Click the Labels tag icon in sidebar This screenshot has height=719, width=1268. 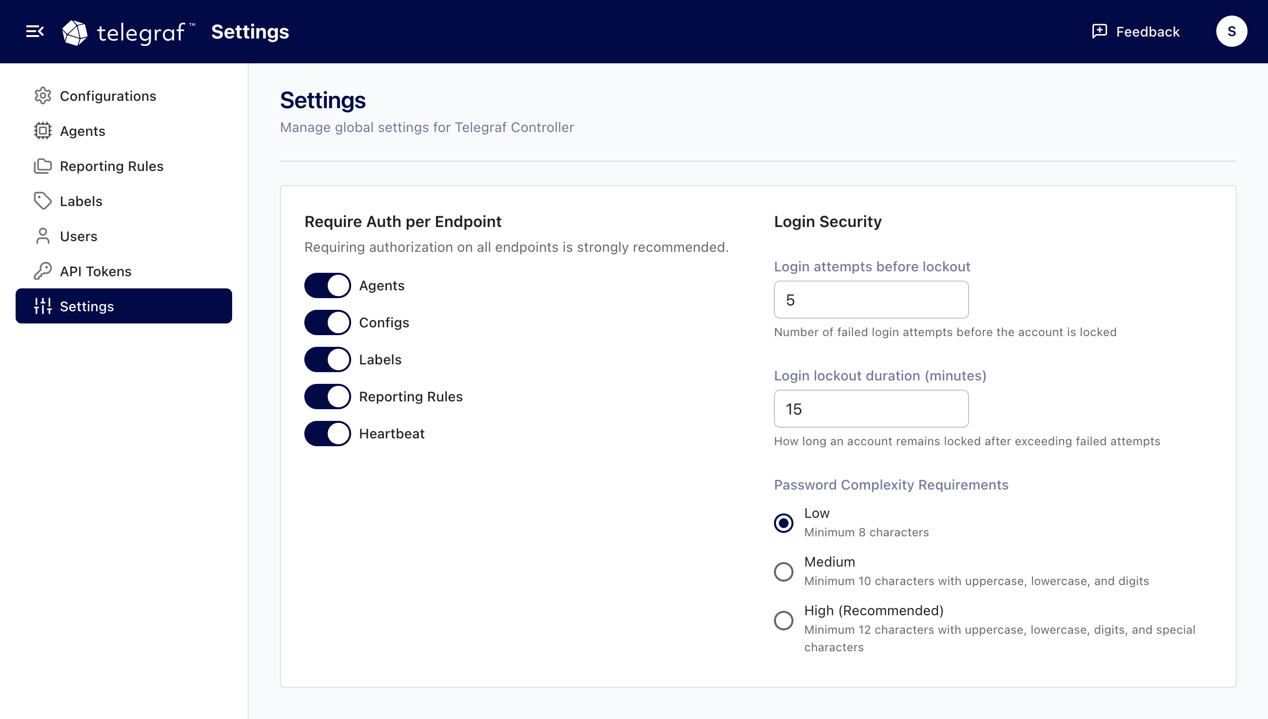pyautogui.click(x=43, y=201)
